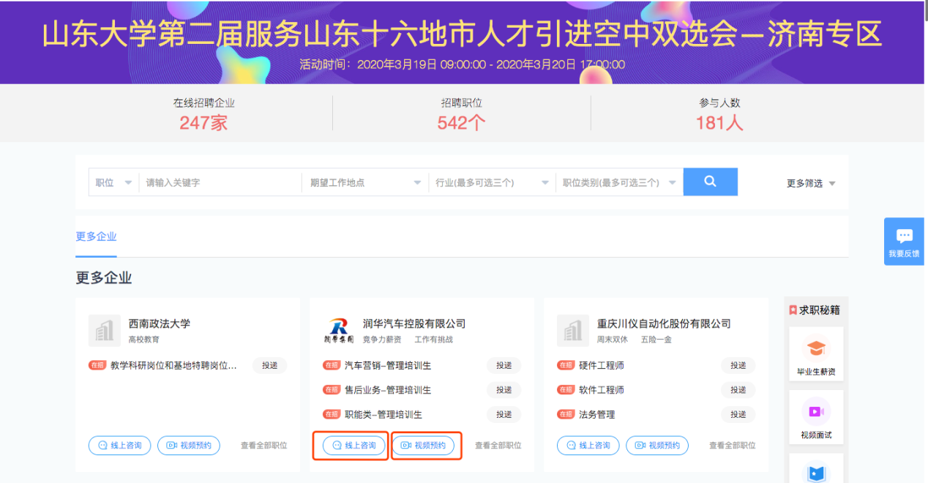Screen dimensions: 928x483
Task: Open 查看全部职位 for 润华汽车控股有限公司
Action: click(498, 446)
